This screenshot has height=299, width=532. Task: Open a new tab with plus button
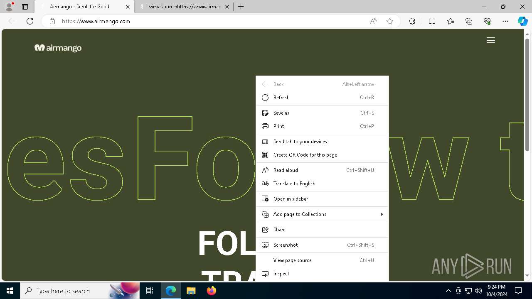(x=241, y=7)
